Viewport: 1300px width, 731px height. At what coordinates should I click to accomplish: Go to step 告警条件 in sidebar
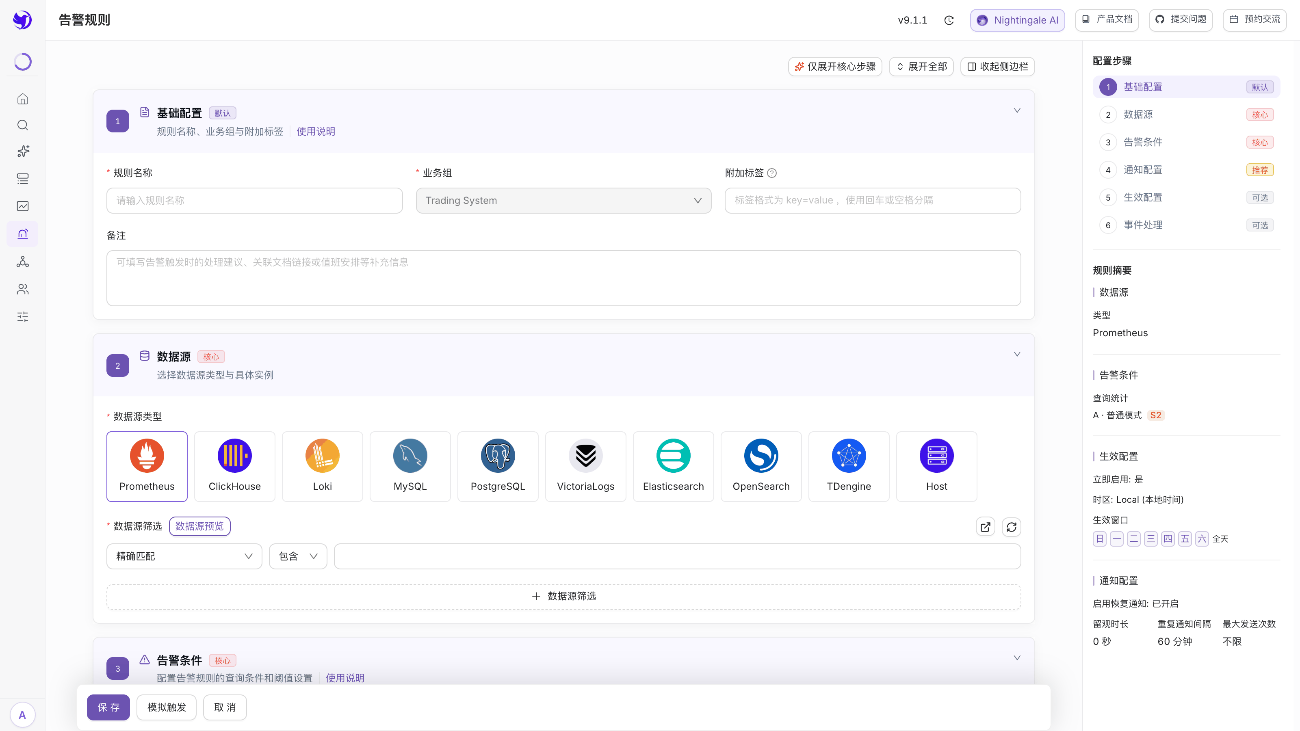pos(1186,142)
